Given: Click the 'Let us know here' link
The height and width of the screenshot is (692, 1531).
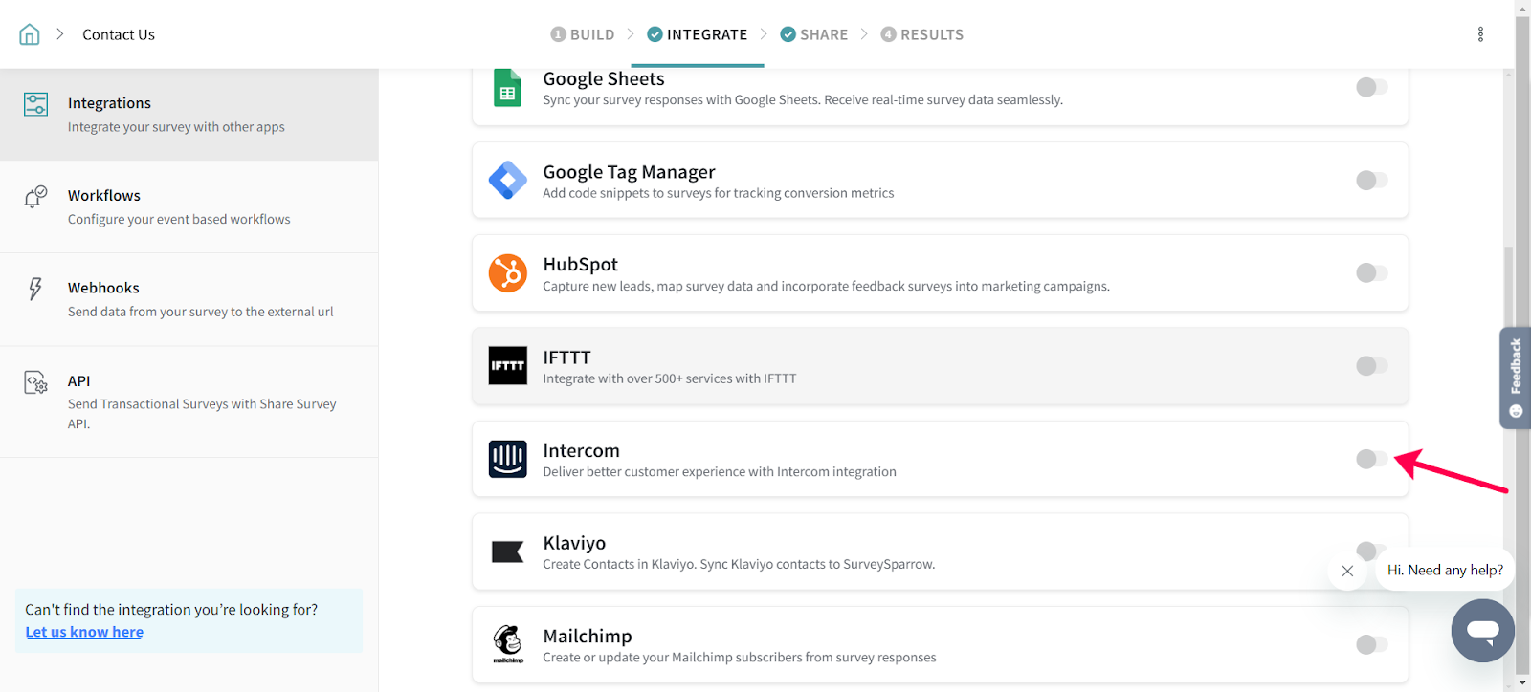Looking at the screenshot, I should coord(84,632).
